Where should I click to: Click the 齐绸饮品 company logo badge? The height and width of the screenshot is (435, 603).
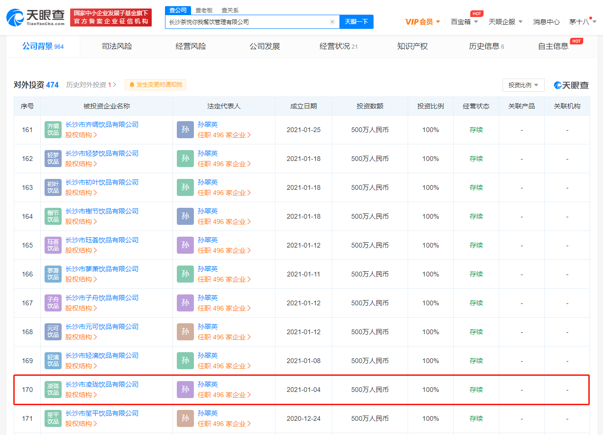click(53, 130)
